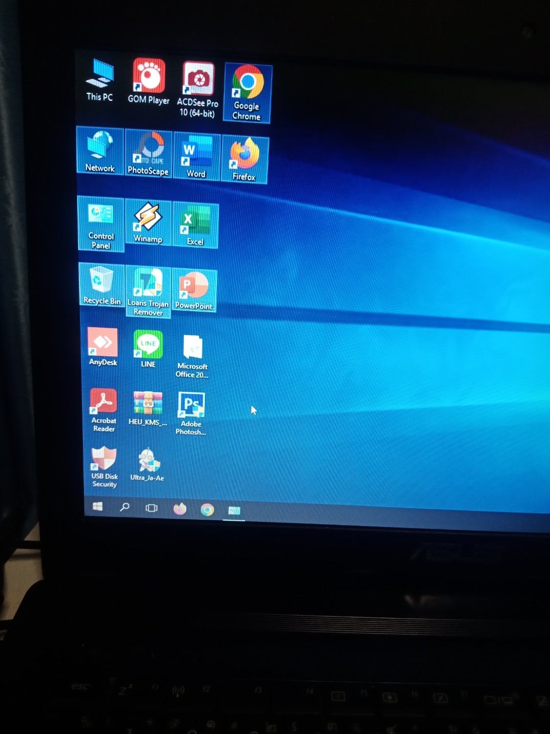Select the Microsoft Office 20... file icon

(193, 356)
